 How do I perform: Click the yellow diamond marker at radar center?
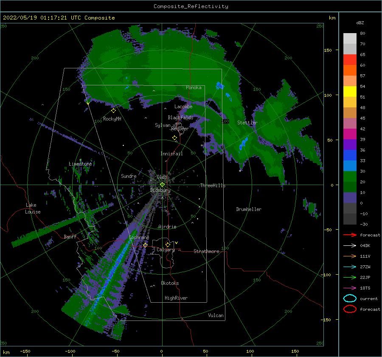[x=162, y=185]
